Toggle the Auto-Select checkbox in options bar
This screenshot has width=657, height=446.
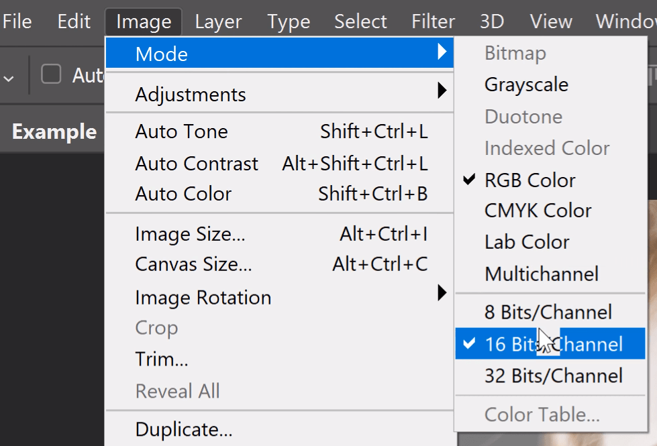tap(51, 74)
